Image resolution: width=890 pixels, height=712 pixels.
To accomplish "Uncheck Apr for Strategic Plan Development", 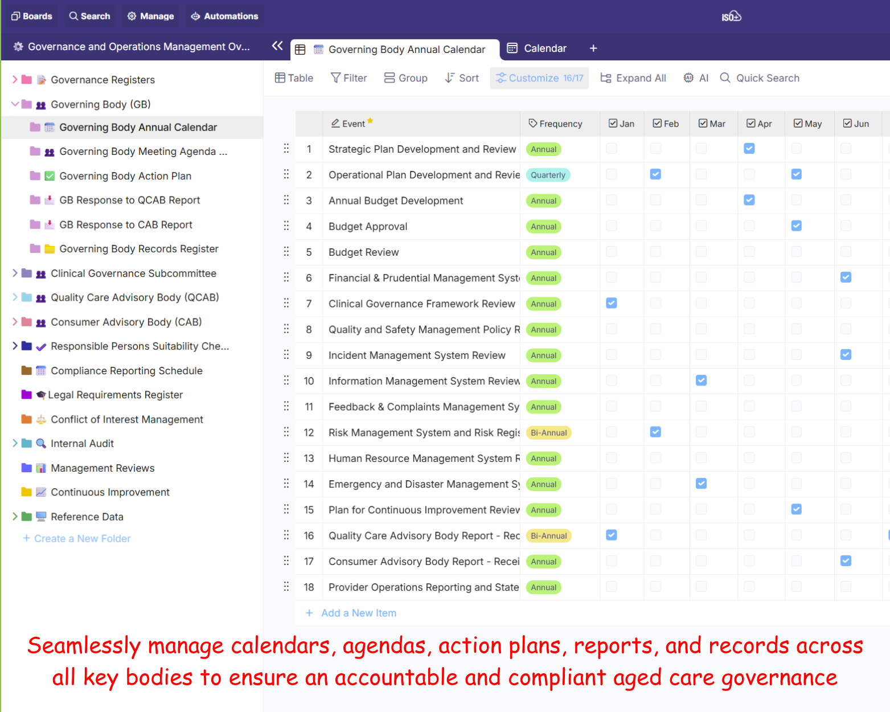I will [x=749, y=149].
